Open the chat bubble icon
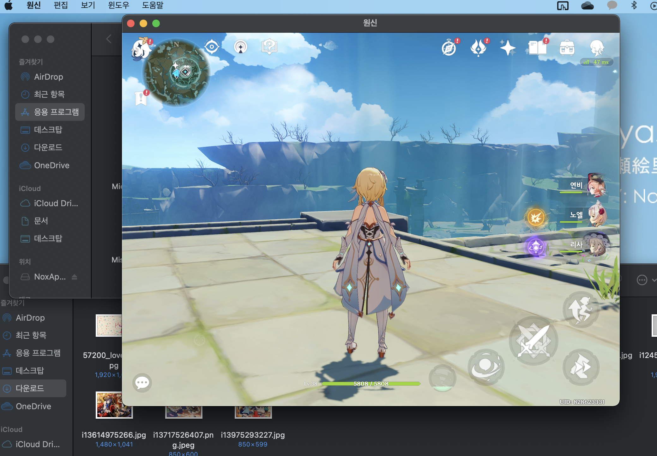Image resolution: width=657 pixels, height=456 pixels. coord(142,383)
